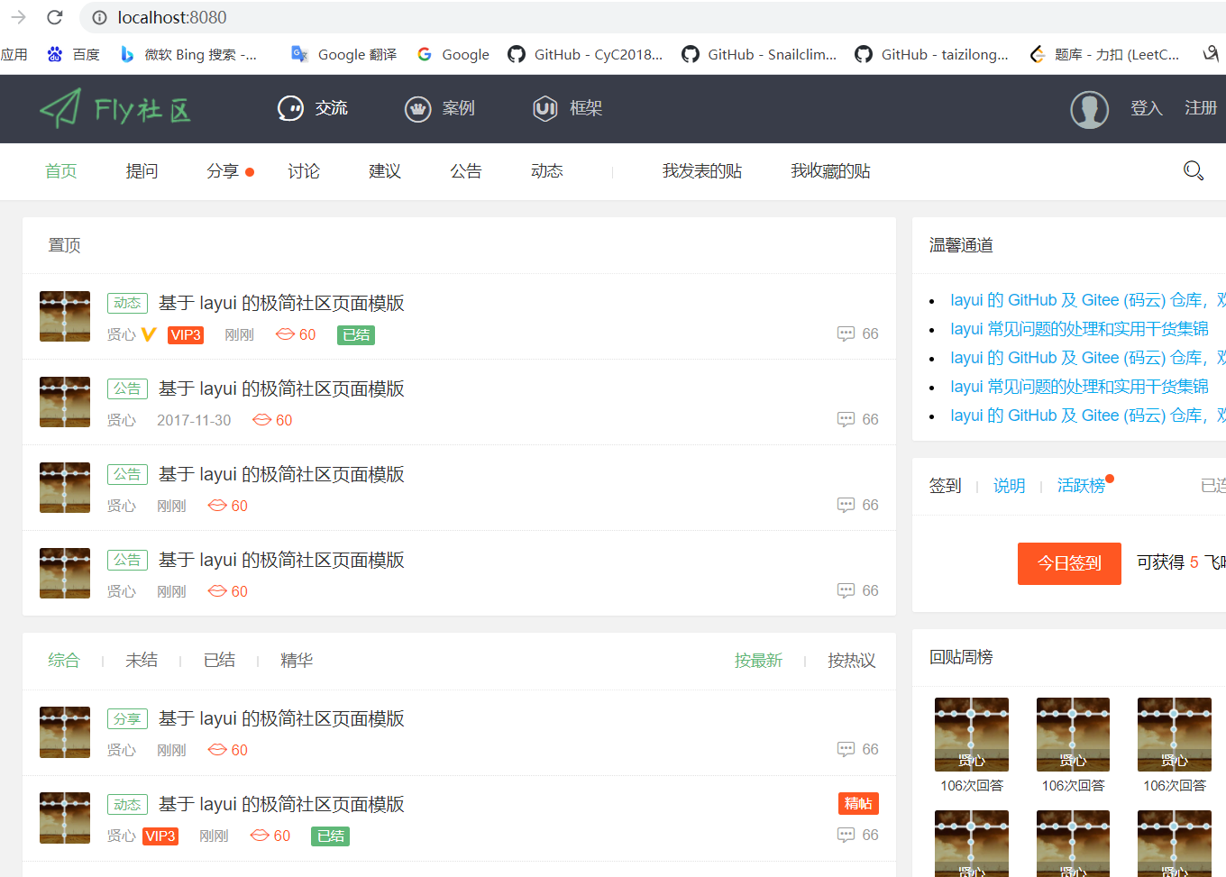Open the 应用 apps bookmark
Image resolution: width=1226 pixels, height=877 pixels.
pos(14,54)
